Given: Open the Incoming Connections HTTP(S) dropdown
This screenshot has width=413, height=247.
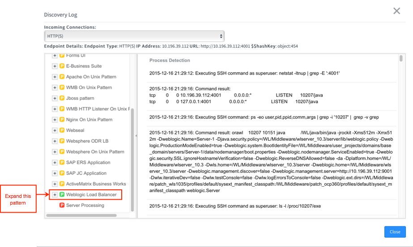Looking at the screenshot, I should tap(134, 36).
